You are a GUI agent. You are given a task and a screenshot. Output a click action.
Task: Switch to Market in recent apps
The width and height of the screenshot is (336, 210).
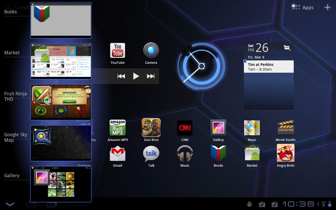(61, 61)
